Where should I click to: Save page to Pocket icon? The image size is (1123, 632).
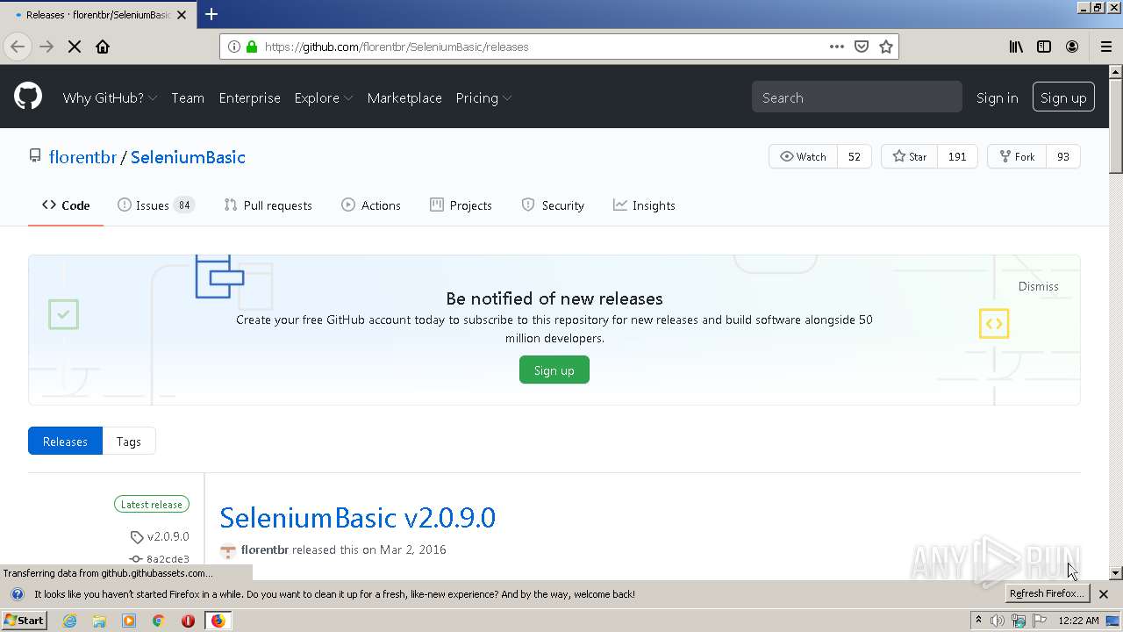coord(862,47)
